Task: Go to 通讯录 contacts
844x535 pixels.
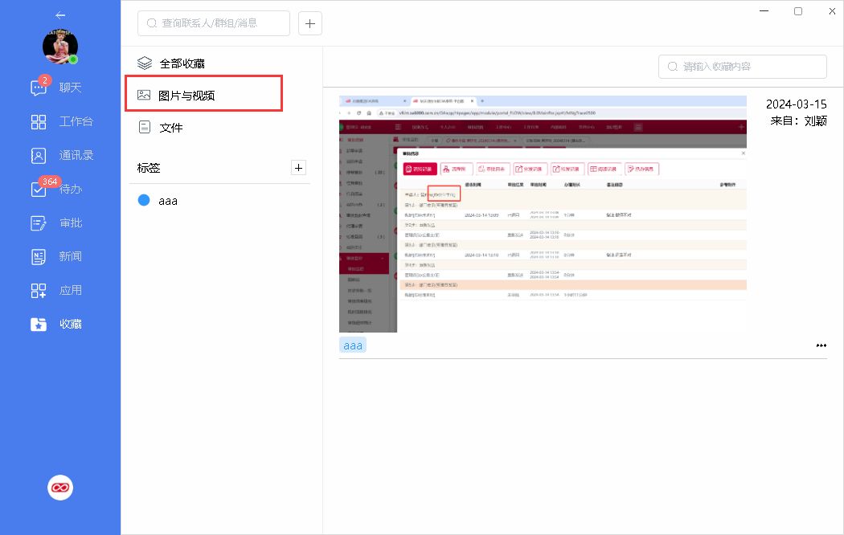Action: (x=61, y=155)
